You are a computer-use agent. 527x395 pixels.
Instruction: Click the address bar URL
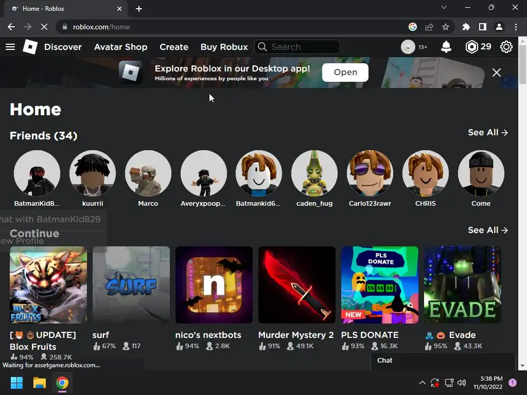click(101, 27)
